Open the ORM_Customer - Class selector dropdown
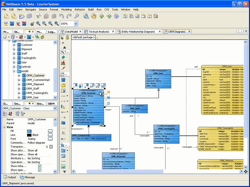This screenshot has height=187, width=250. [55, 108]
